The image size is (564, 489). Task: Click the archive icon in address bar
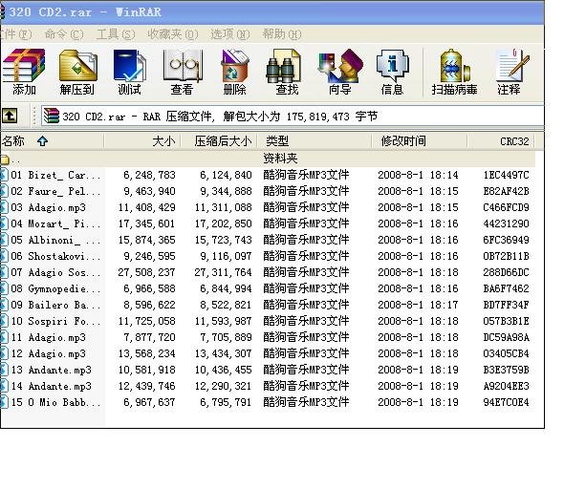tap(51, 117)
